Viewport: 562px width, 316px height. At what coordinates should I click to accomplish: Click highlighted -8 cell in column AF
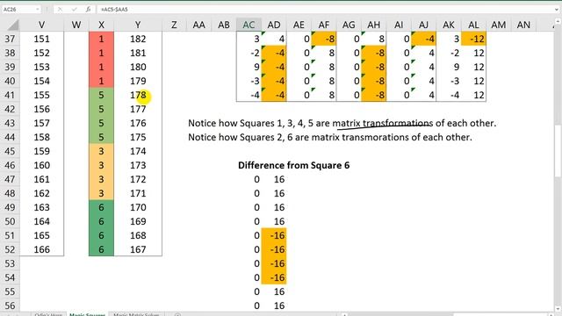pos(324,39)
